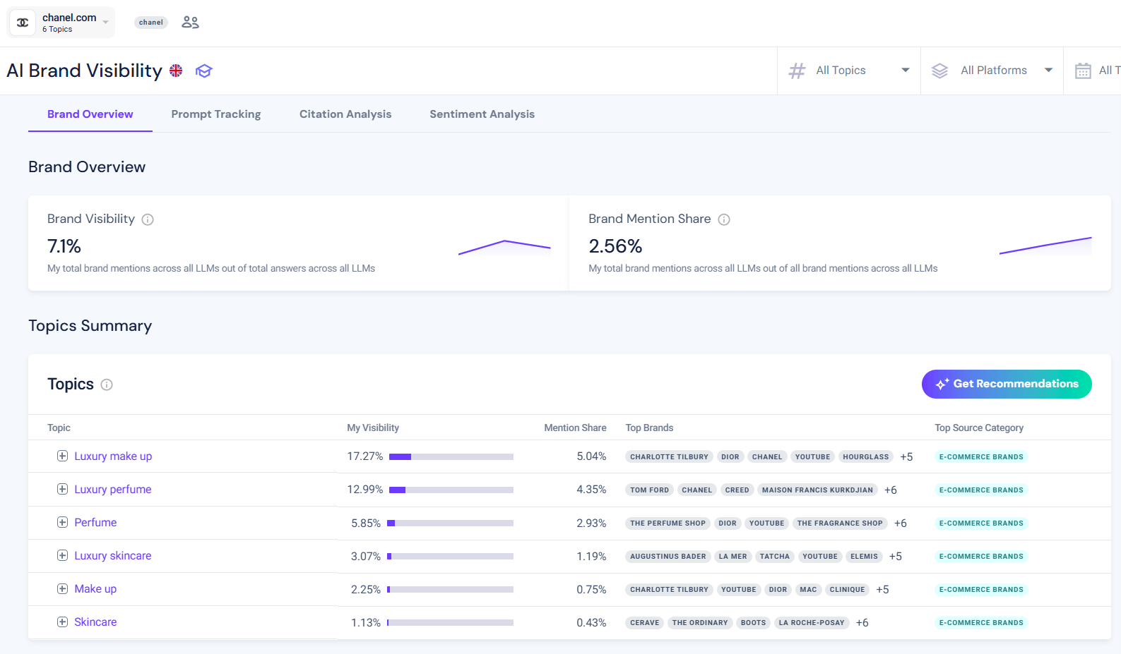Screen dimensions: 1121x654
Task: Open the Skincare topic link
Action: pos(95,622)
